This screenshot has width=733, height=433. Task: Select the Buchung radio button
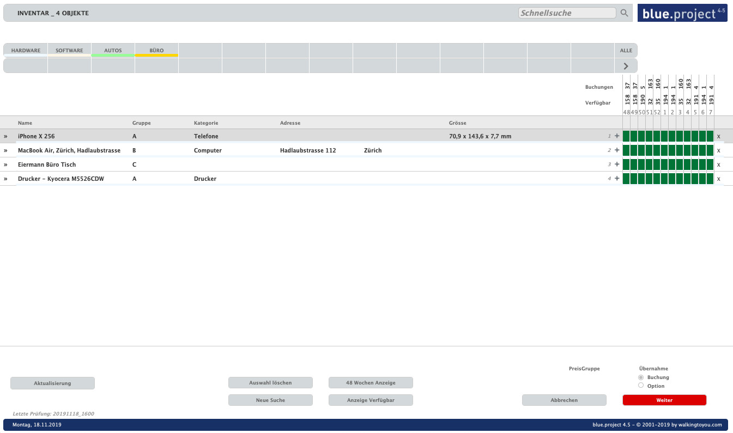(641, 377)
